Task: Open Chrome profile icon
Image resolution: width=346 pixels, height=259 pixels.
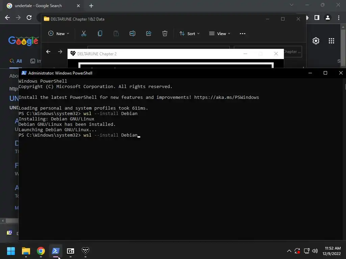Action: pos(328,18)
